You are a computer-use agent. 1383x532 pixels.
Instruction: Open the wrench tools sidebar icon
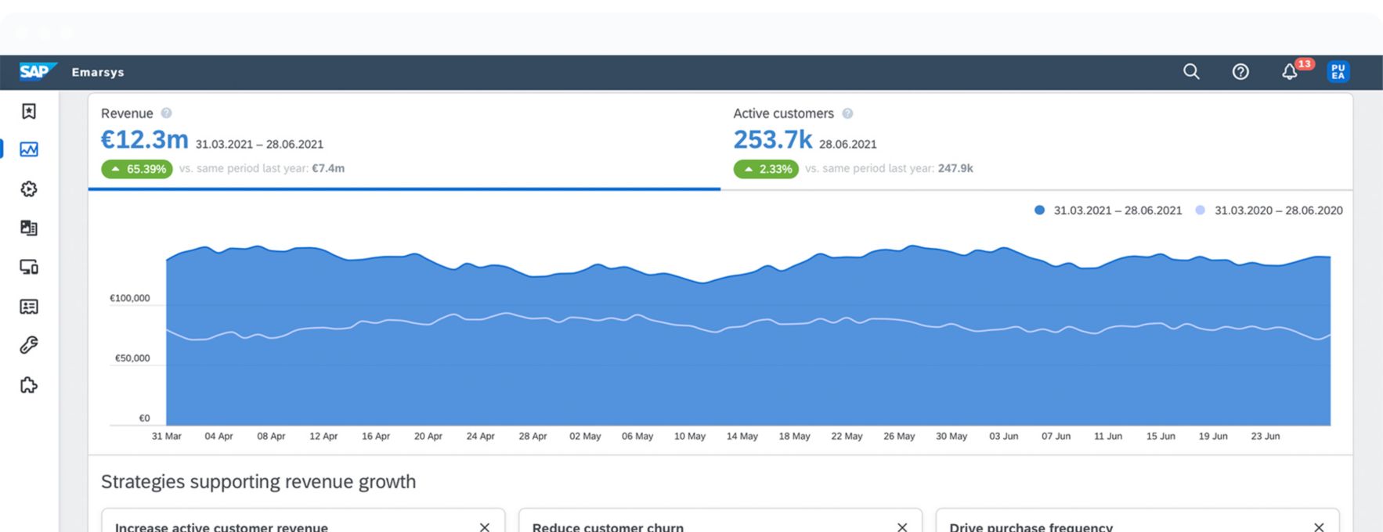click(x=29, y=345)
